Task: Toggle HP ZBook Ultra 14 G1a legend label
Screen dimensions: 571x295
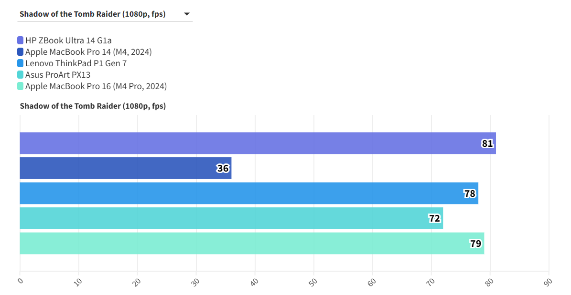Action: pyautogui.click(x=68, y=41)
